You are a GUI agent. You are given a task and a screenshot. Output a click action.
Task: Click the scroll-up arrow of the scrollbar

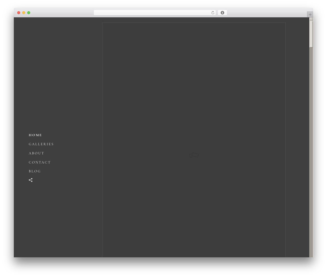311,19
